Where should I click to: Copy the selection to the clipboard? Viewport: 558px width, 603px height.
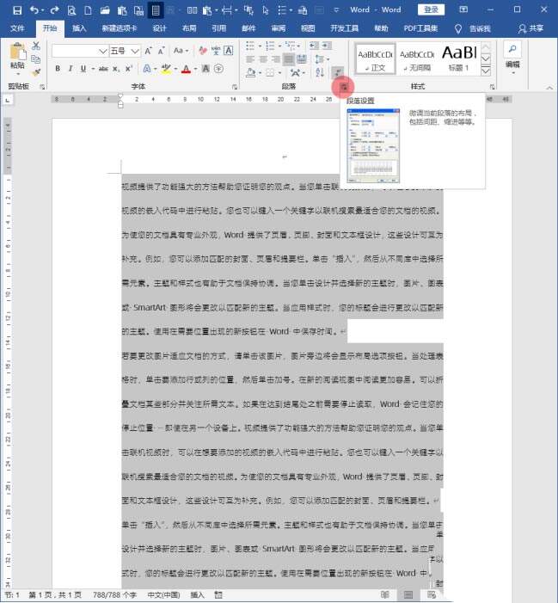[36, 58]
